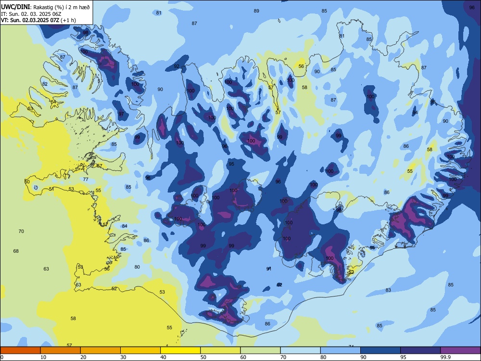
Task: Pick the 20–30 legend color segment
Action: coord(101,350)
